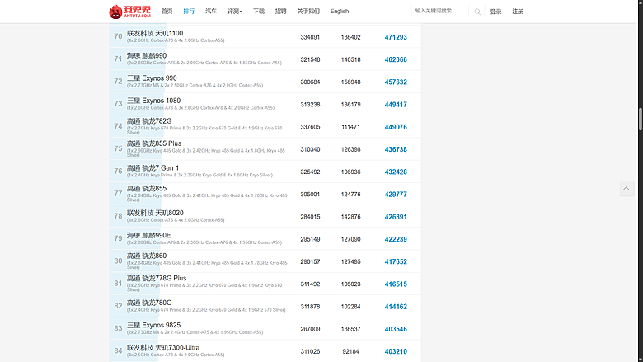Image resolution: width=643 pixels, height=362 pixels.
Task: Open the 关于我们 menu item
Action: tap(308, 11)
